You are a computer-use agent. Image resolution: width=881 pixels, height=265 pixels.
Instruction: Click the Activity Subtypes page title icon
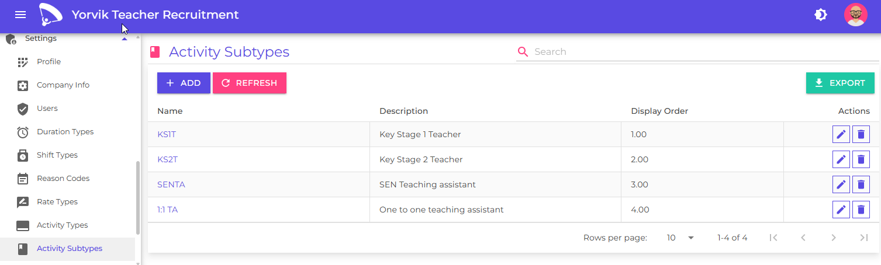click(155, 52)
